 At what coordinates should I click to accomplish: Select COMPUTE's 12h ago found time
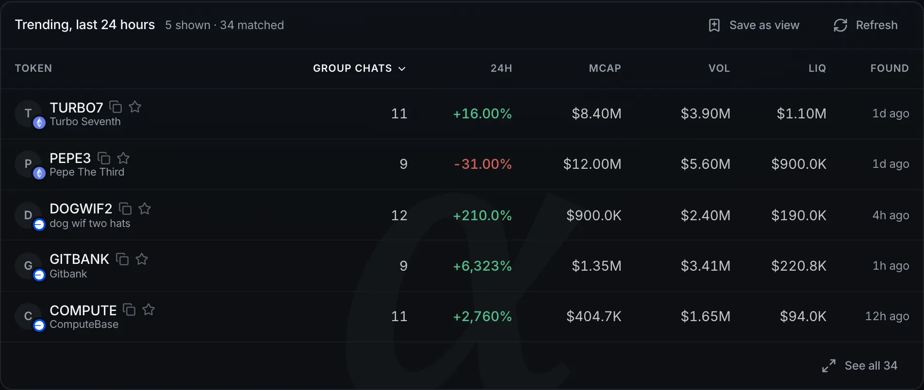click(887, 316)
